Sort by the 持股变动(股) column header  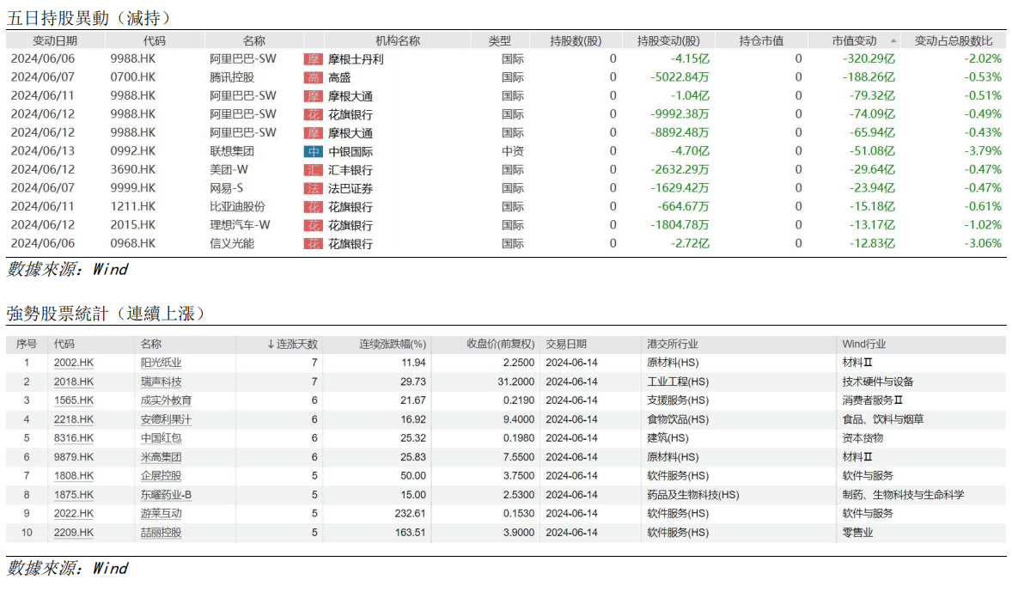point(668,40)
